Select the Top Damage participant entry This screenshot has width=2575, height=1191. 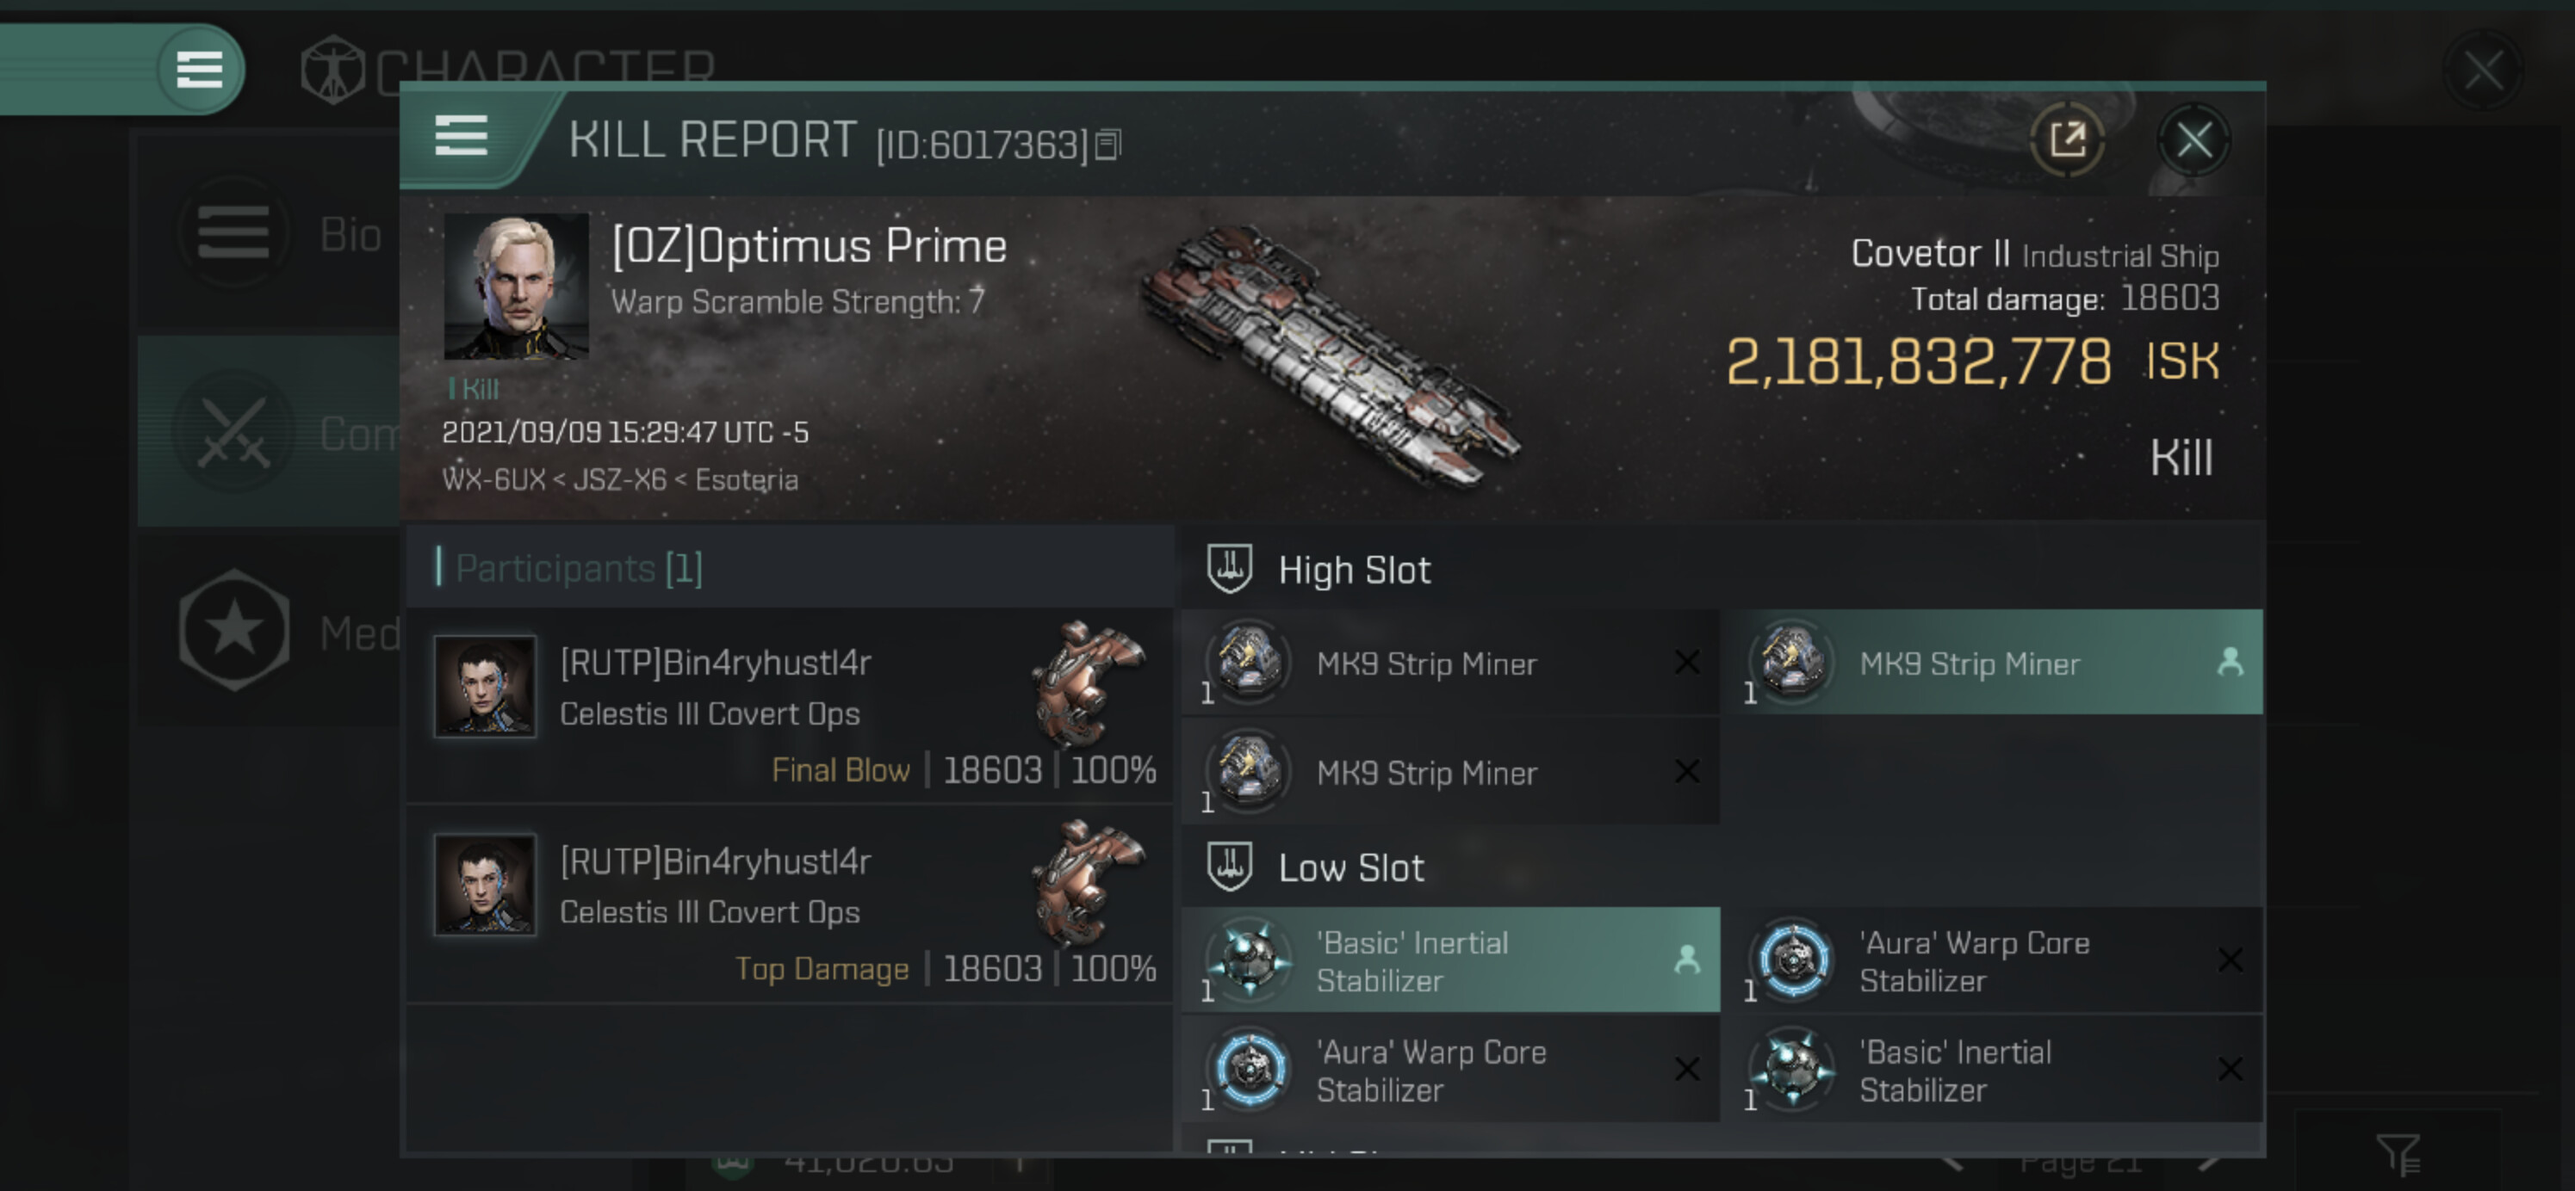coord(790,904)
